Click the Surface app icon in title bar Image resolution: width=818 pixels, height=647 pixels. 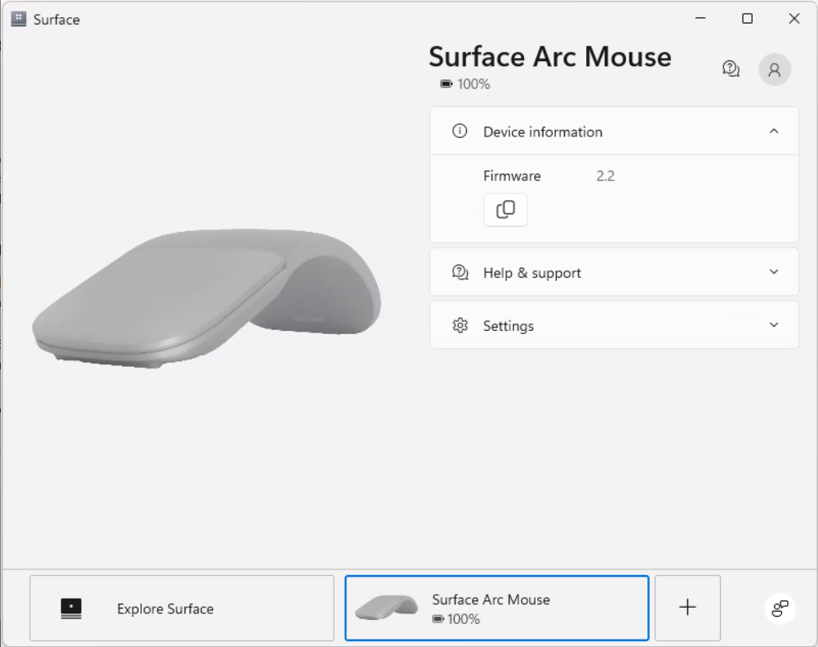(17, 18)
